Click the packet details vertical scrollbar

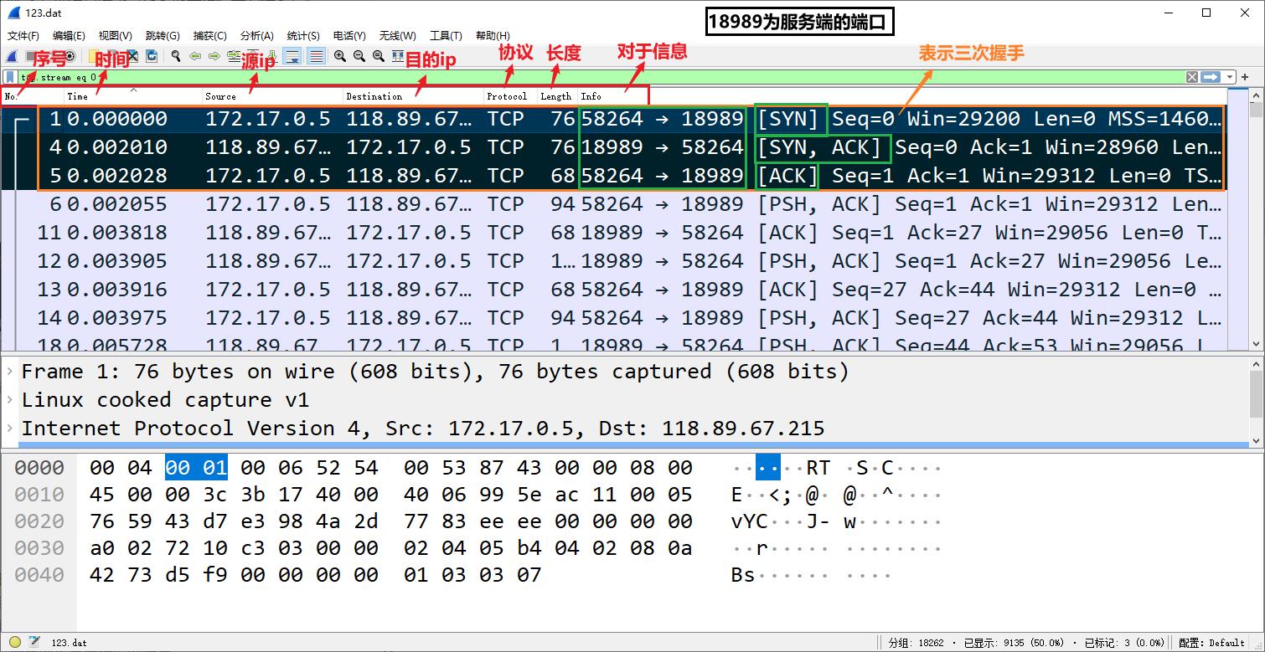point(1256,402)
